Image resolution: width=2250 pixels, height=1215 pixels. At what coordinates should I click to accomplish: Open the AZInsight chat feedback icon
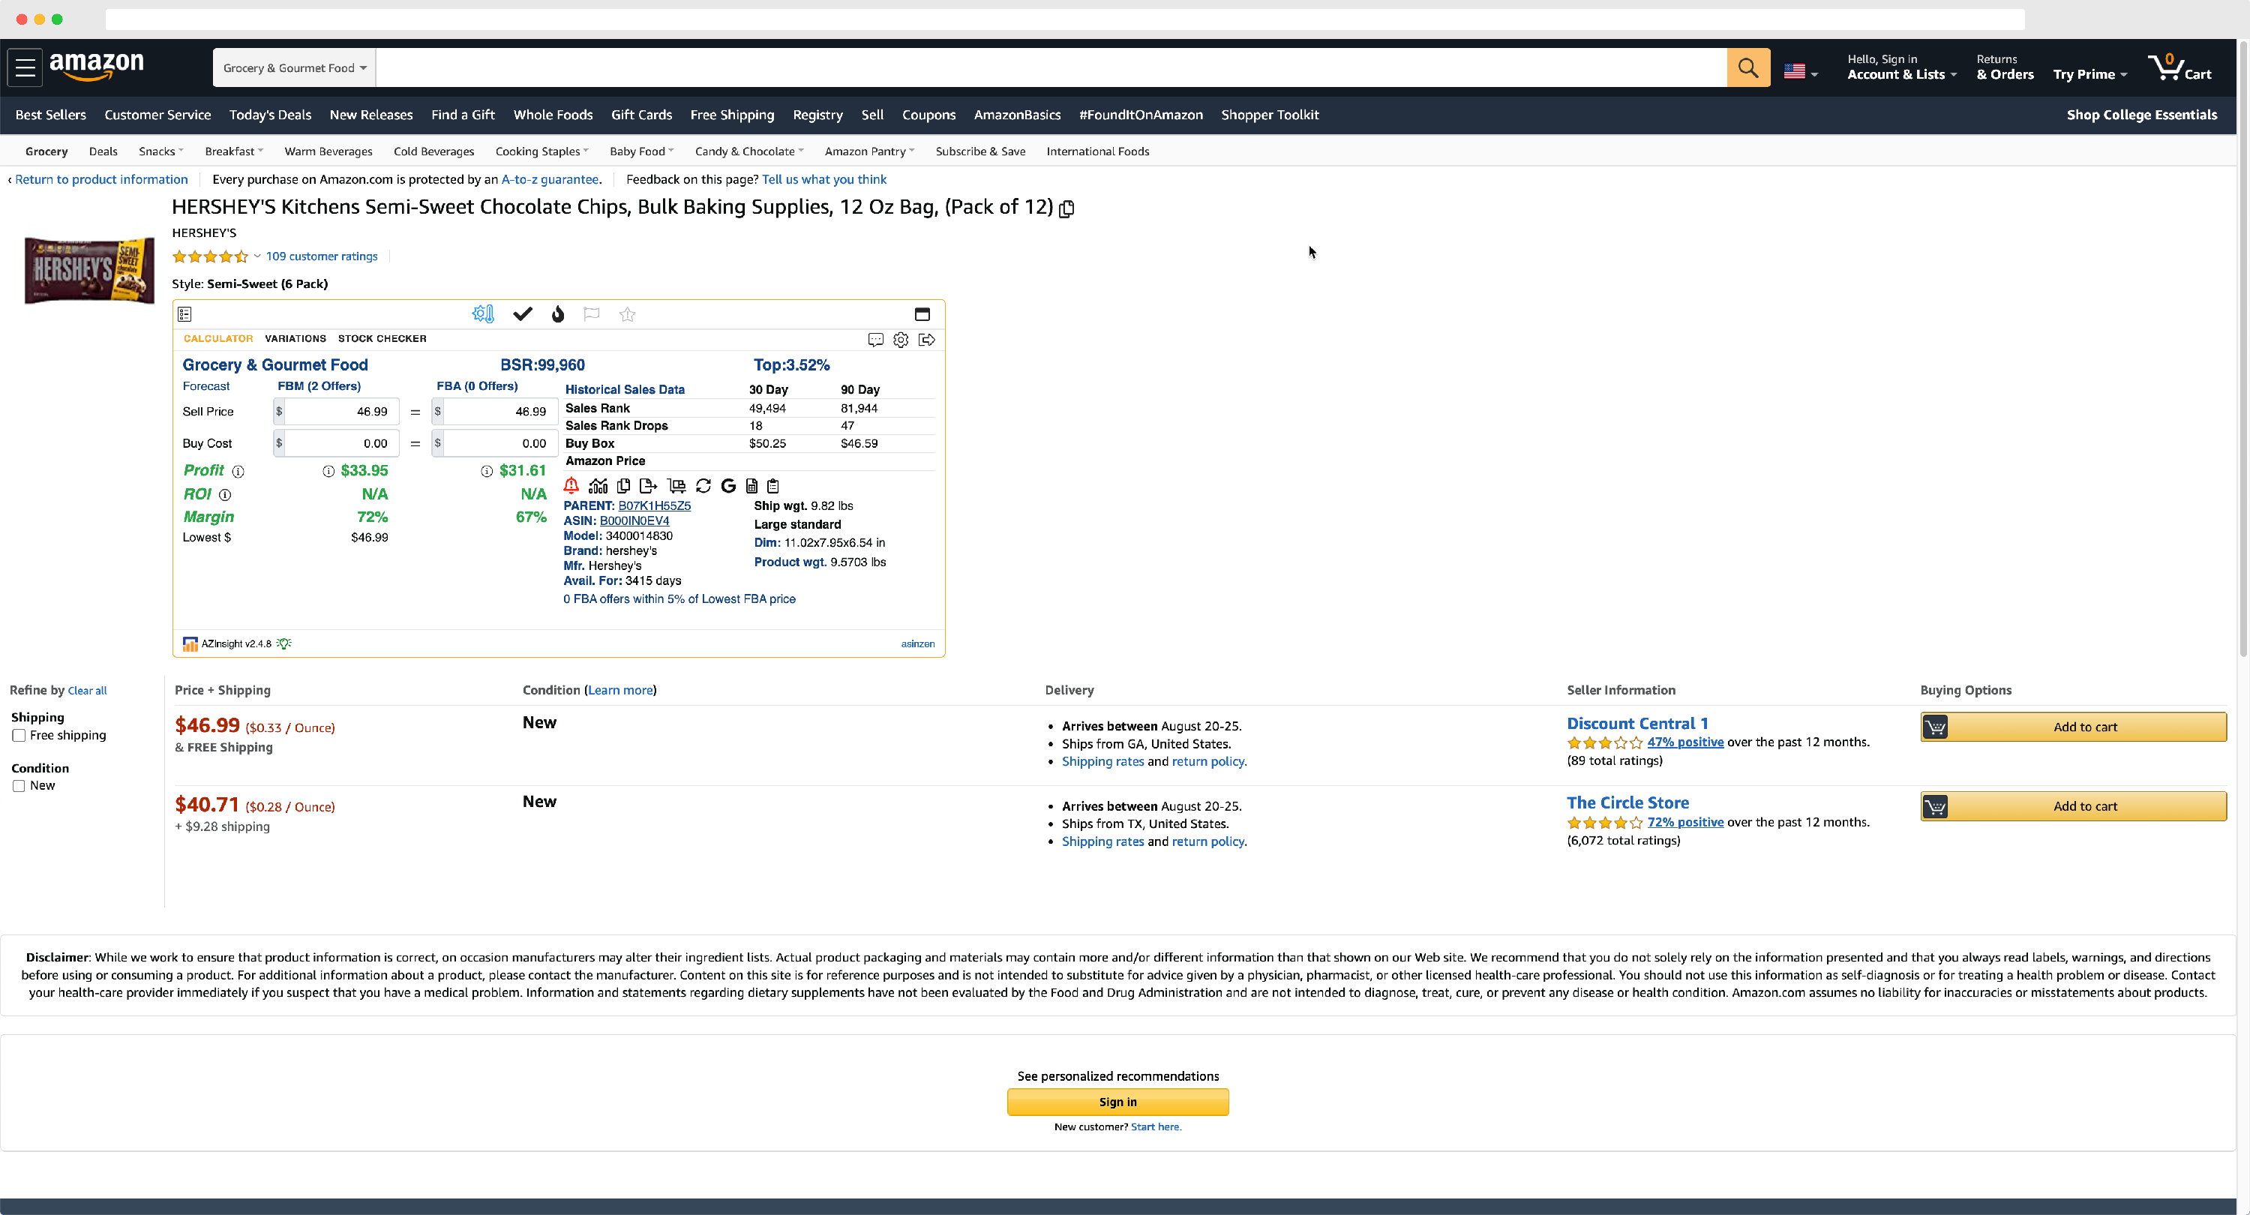tap(875, 340)
